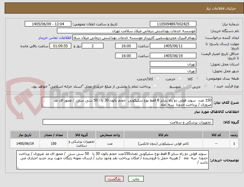Click the تعداد / مقدار column header
244x187 pixels.
click(x=54, y=135)
